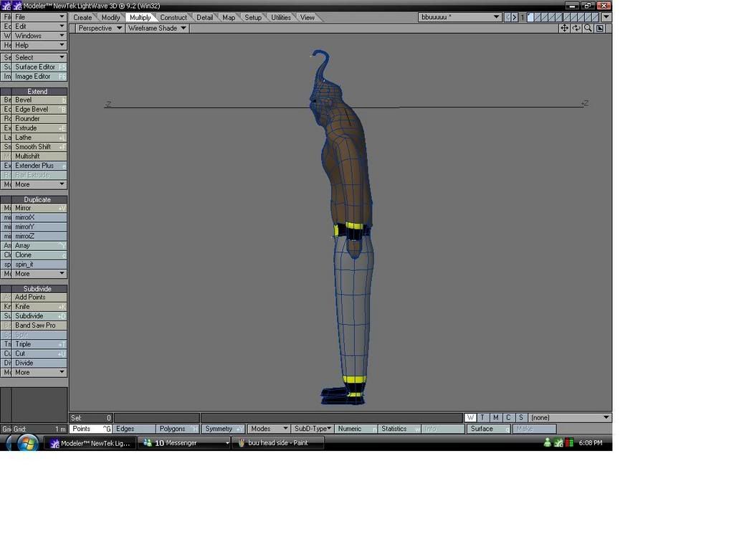This screenshot has width=734, height=552.
Task: Open the SubD-Type dropdown
Action: click(312, 429)
